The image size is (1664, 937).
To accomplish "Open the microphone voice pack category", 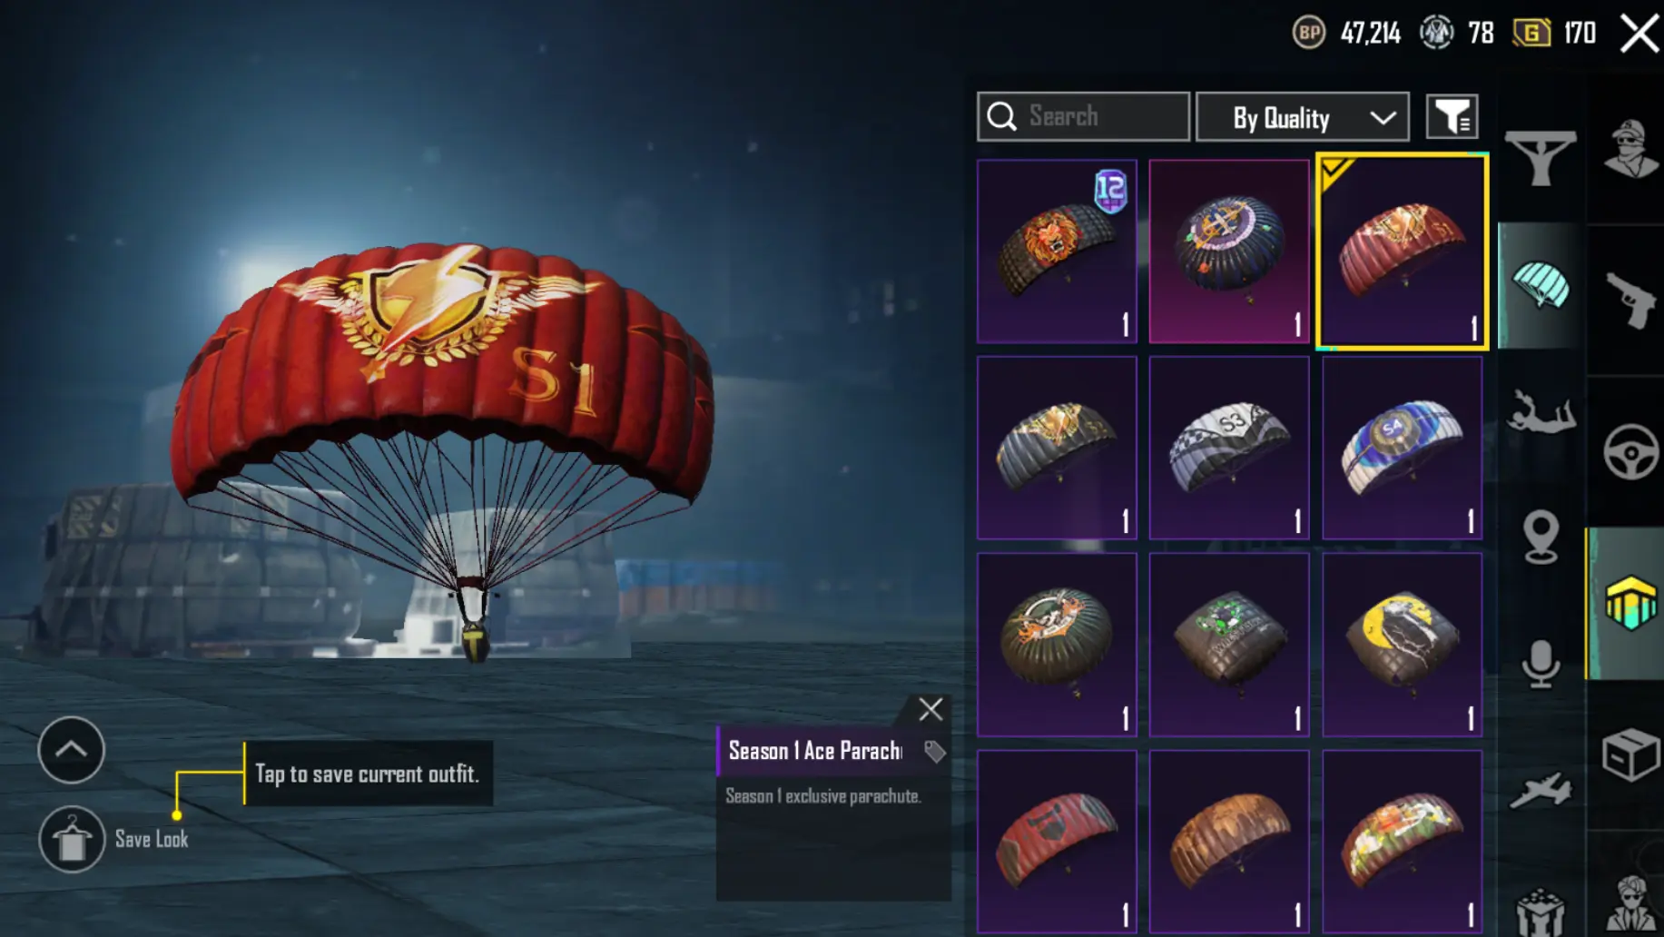I will tap(1541, 664).
